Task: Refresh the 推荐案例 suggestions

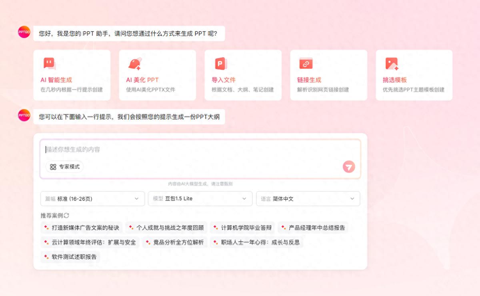Action: [66, 216]
